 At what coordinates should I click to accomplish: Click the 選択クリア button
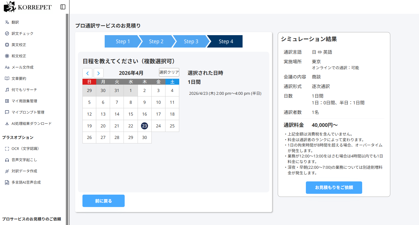click(x=169, y=72)
